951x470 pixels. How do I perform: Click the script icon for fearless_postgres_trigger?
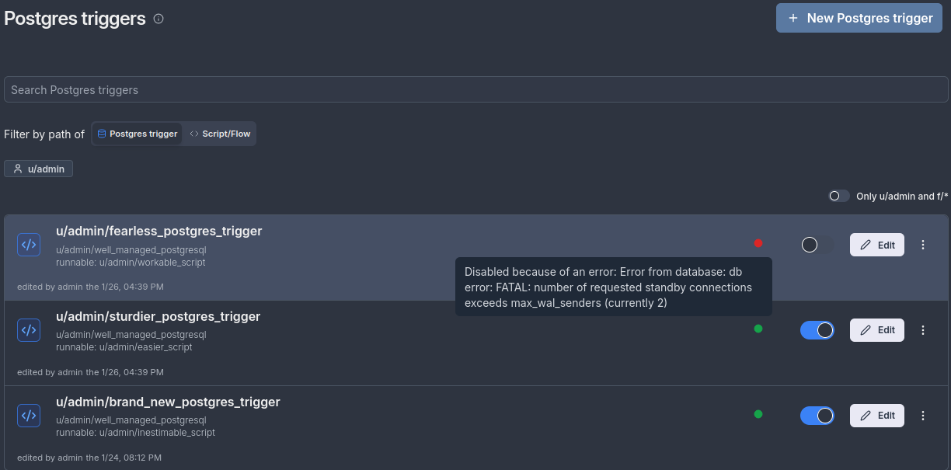(29, 245)
